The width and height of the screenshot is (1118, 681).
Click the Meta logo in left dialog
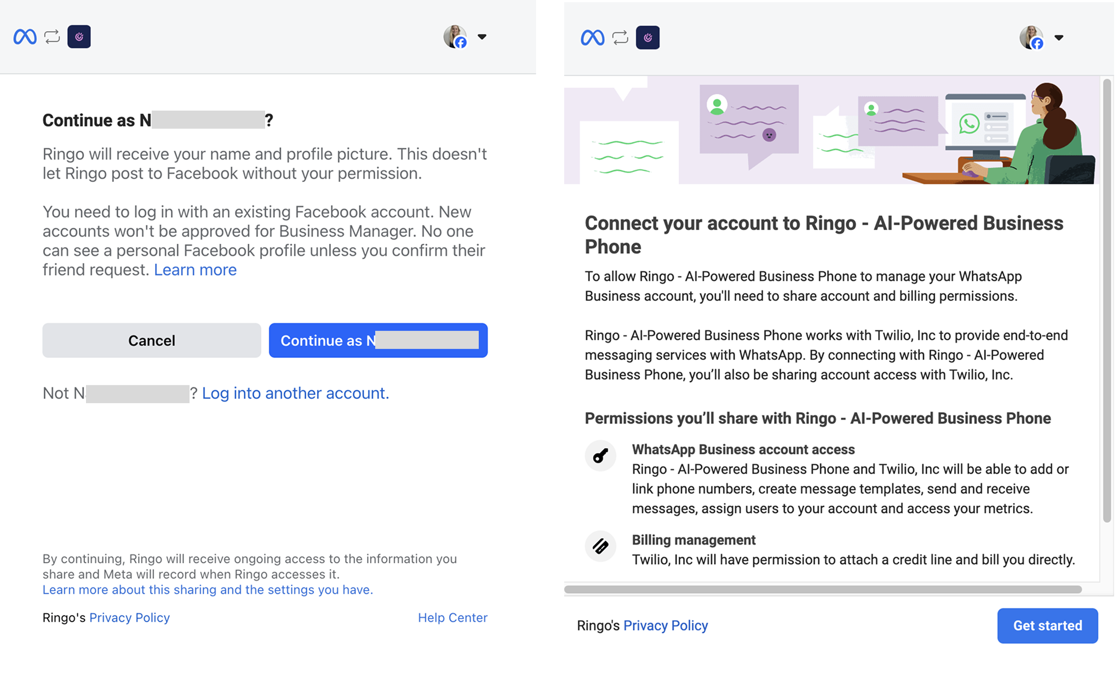(25, 37)
